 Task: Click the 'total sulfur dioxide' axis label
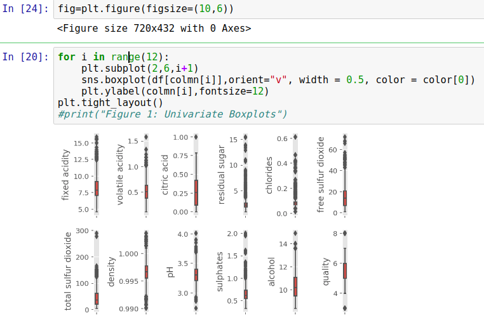67,271
